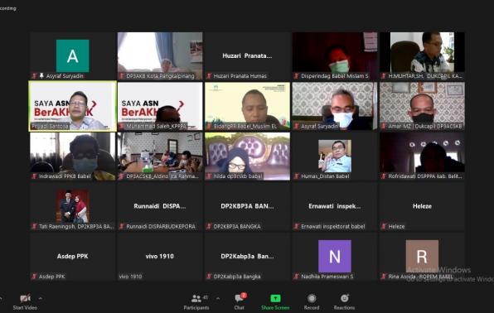This screenshot has height=313, width=494.
Task: Click the Record icon in toolbar
Action: point(312,298)
